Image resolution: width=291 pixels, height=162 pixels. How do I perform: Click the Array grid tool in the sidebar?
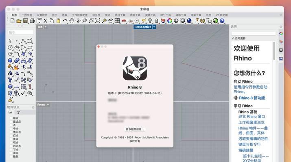(x=23, y=86)
